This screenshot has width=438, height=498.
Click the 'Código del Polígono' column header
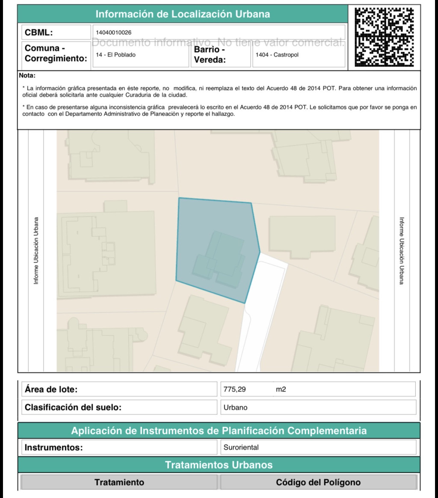(318, 482)
